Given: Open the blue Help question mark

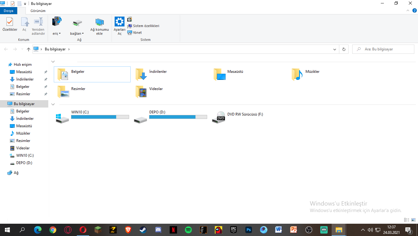Looking at the screenshot, I should [415, 10].
